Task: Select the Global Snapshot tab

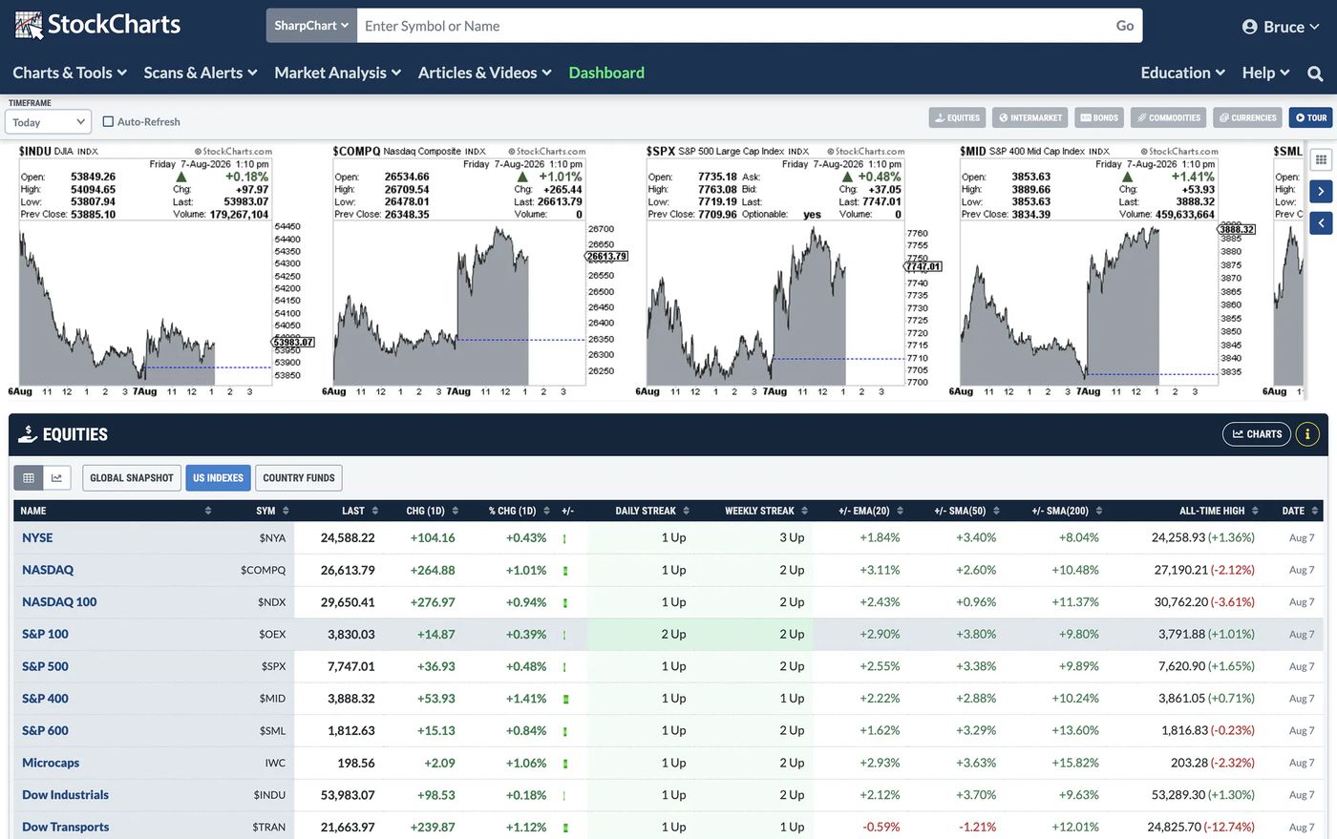Action: pyautogui.click(x=132, y=478)
